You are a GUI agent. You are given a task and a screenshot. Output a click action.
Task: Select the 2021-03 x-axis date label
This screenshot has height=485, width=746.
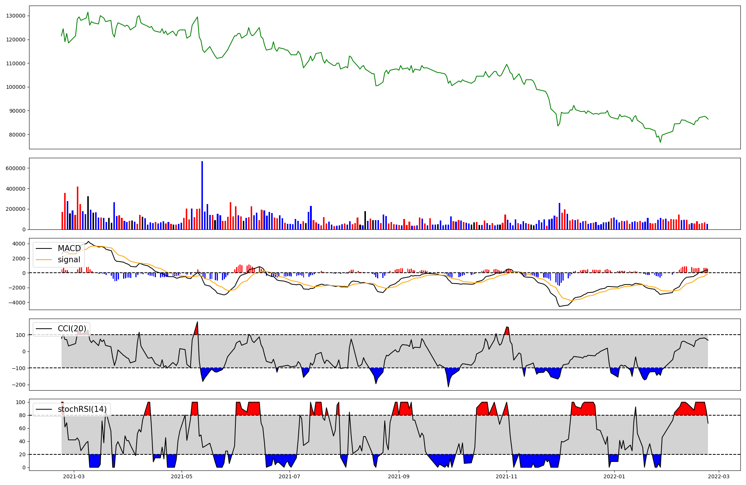[74, 476]
